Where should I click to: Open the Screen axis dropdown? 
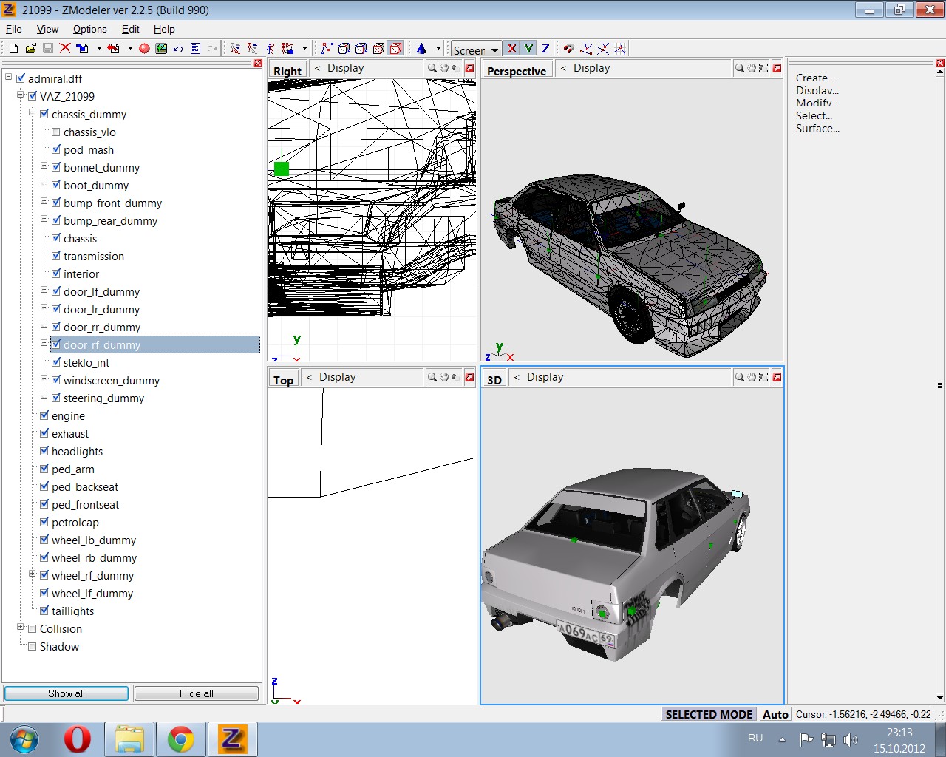tap(494, 50)
